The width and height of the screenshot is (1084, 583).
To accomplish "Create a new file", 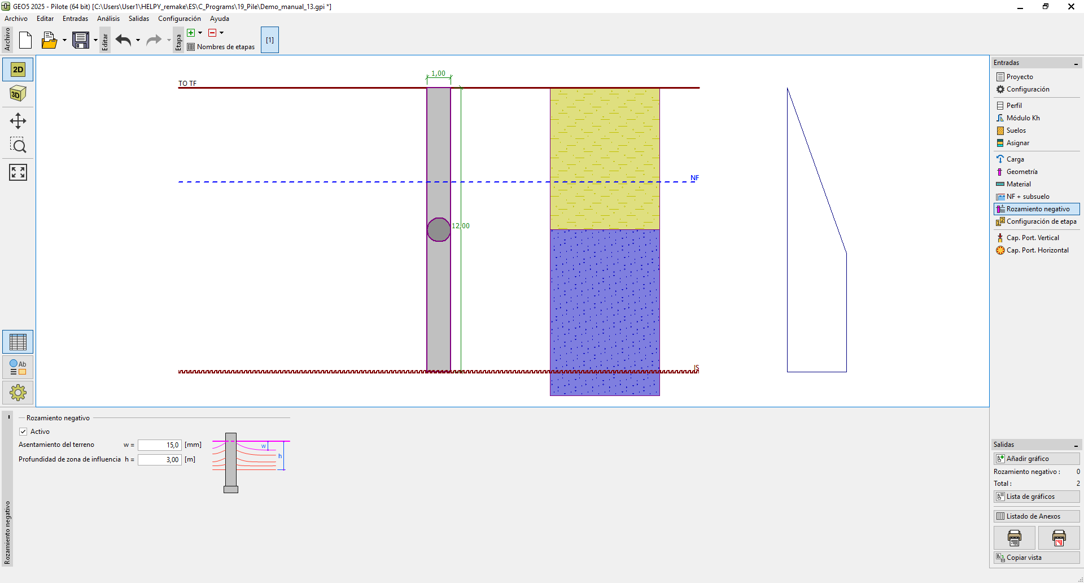I will (25, 40).
